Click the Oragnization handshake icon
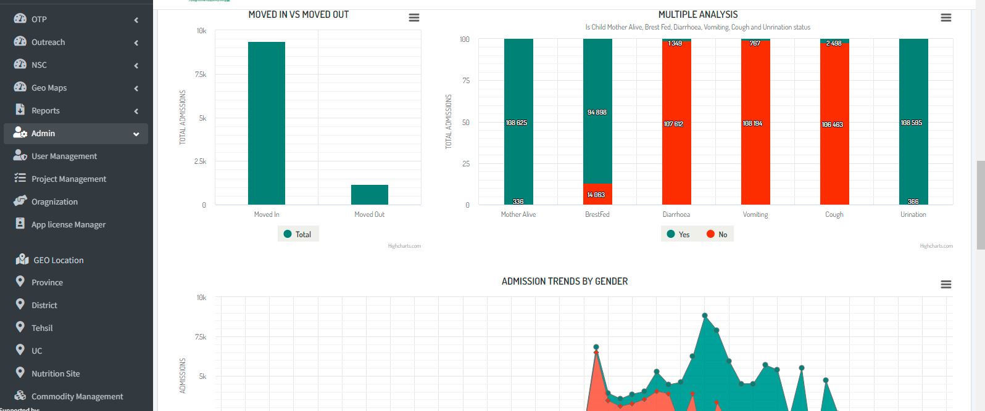The height and width of the screenshot is (411, 985). point(20,201)
